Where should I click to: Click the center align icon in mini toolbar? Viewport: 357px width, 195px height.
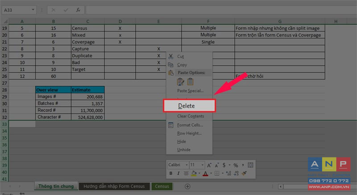click(186, 174)
